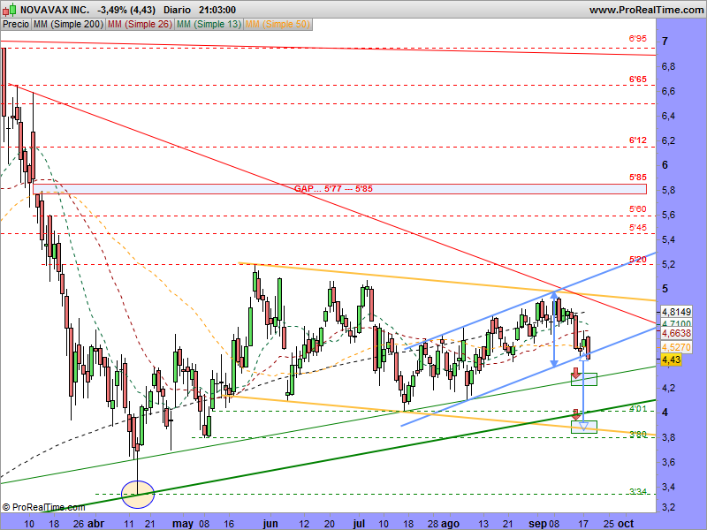Screen dimensions: 707x530
Task: Click the 3'34 green support label
Action: coord(637,491)
